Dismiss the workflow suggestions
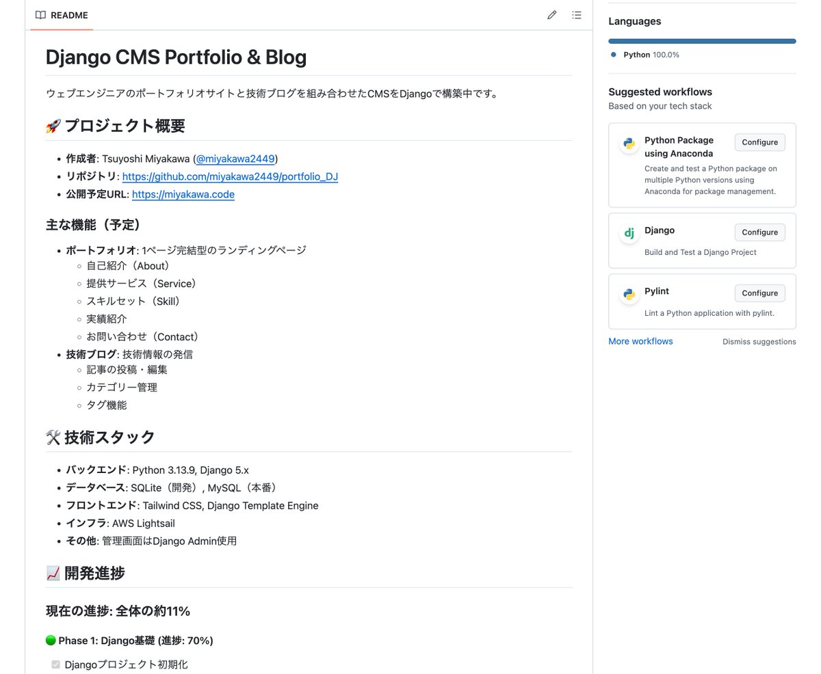 click(759, 342)
